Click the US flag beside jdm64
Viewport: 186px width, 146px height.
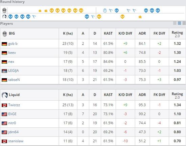coord(4,132)
